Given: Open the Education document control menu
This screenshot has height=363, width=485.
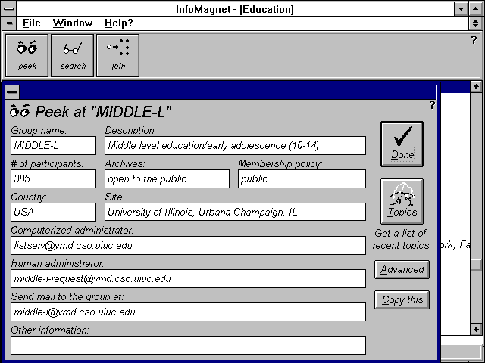Looking at the screenshot, I should (x=9, y=23).
